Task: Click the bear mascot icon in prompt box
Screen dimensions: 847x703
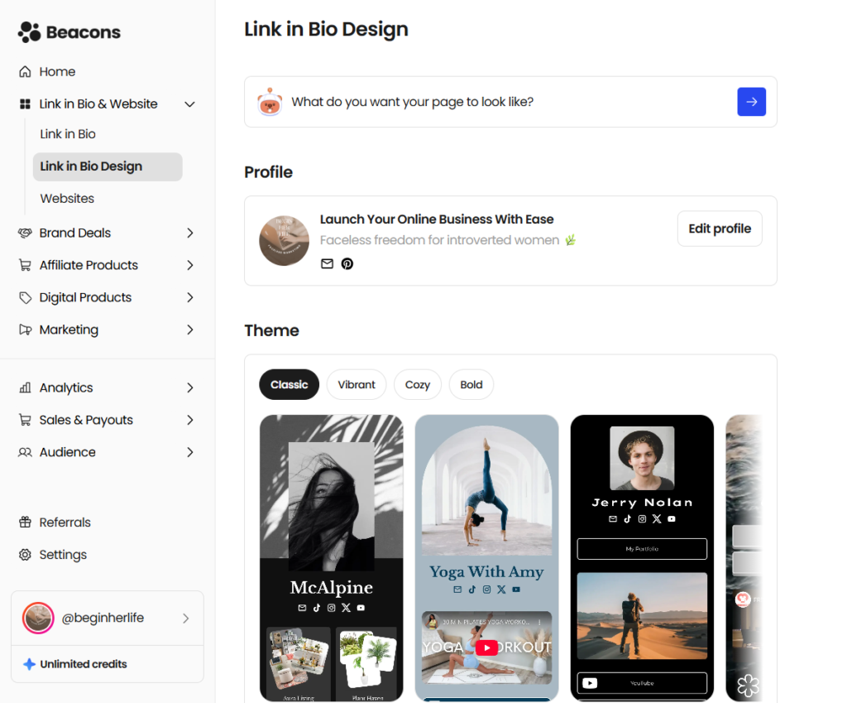Action: pos(270,102)
